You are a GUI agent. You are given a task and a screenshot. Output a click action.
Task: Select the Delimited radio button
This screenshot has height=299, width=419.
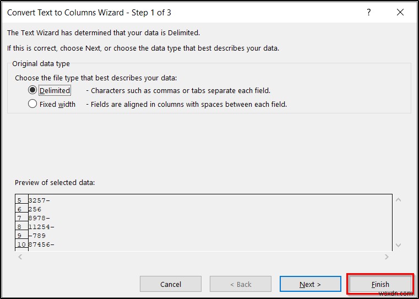click(x=32, y=90)
